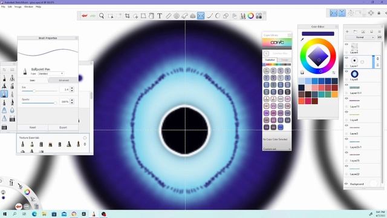This screenshot has height=218, width=387.
Task: Open the File menu
Action: coord(3,7)
